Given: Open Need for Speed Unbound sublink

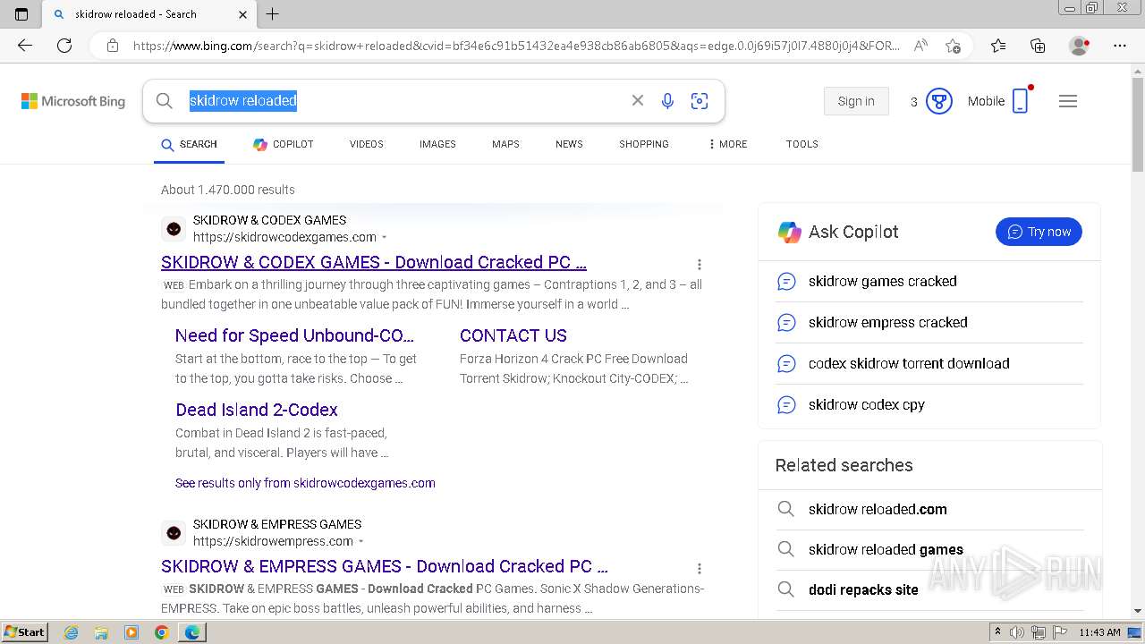Looking at the screenshot, I should (294, 335).
